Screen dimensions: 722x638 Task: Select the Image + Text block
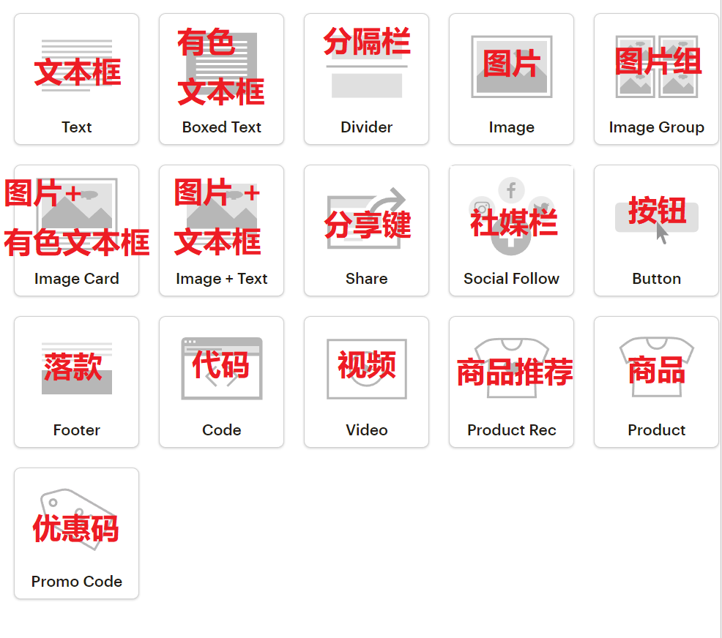(x=221, y=228)
